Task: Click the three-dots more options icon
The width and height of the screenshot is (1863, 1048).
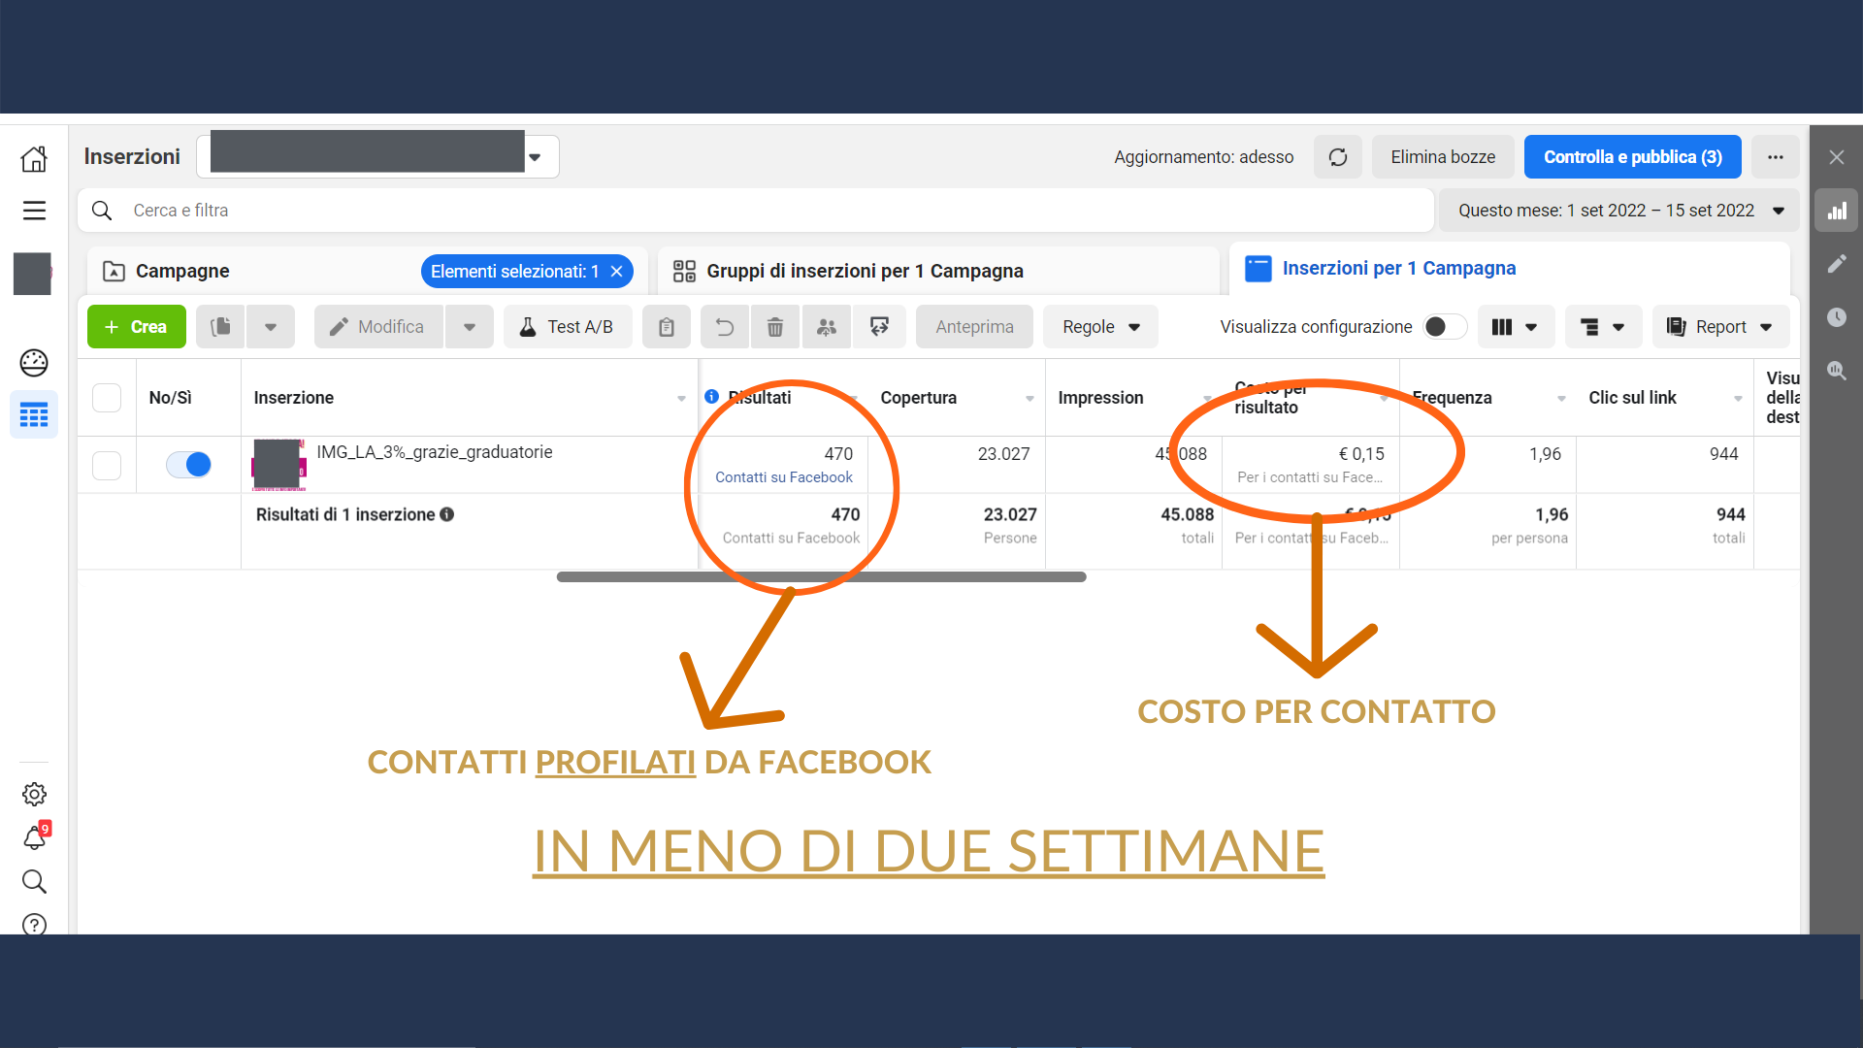Action: pyautogui.click(x=1775, y=157)
